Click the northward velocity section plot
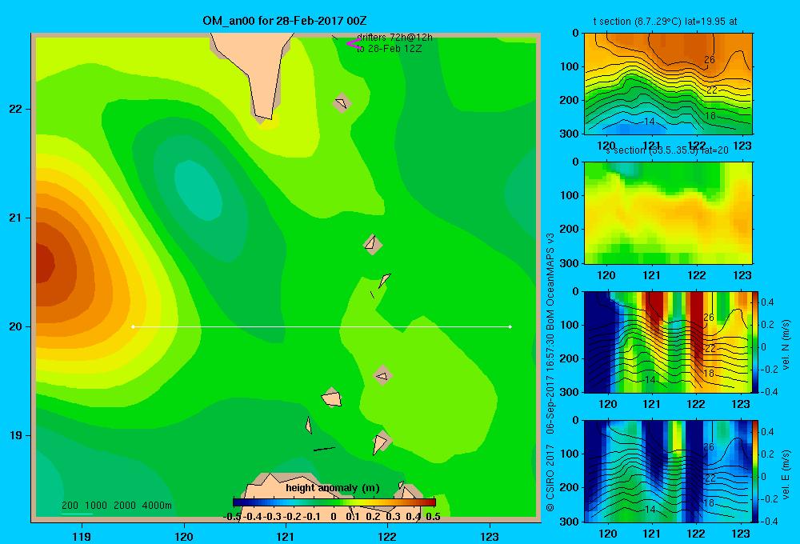Image resolution: width=800 pixels, height=544 pixels. click(x=668, y=342)
